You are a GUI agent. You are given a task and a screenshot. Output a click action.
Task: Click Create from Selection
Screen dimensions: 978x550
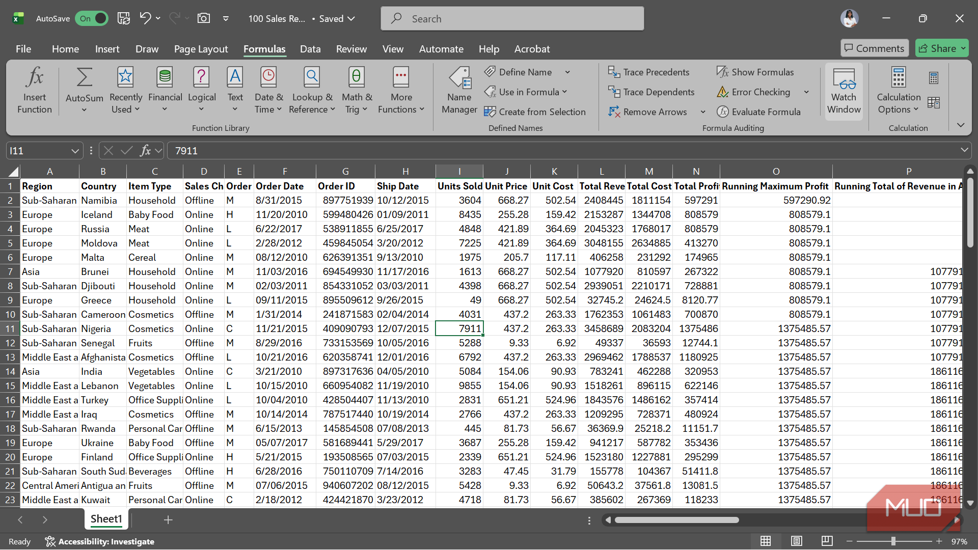point(535,112)
